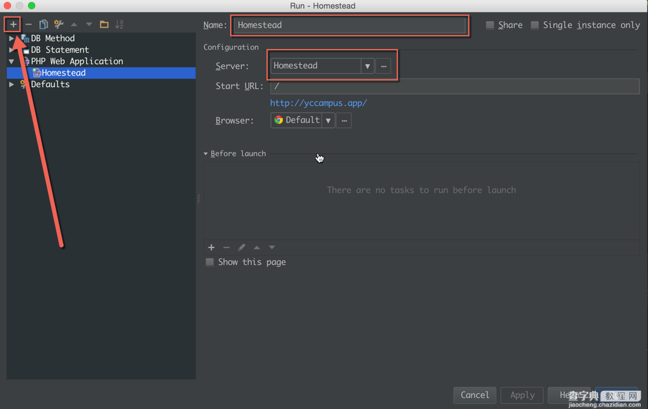Select PHP Web Application in the tree

(x=77, y=62)
